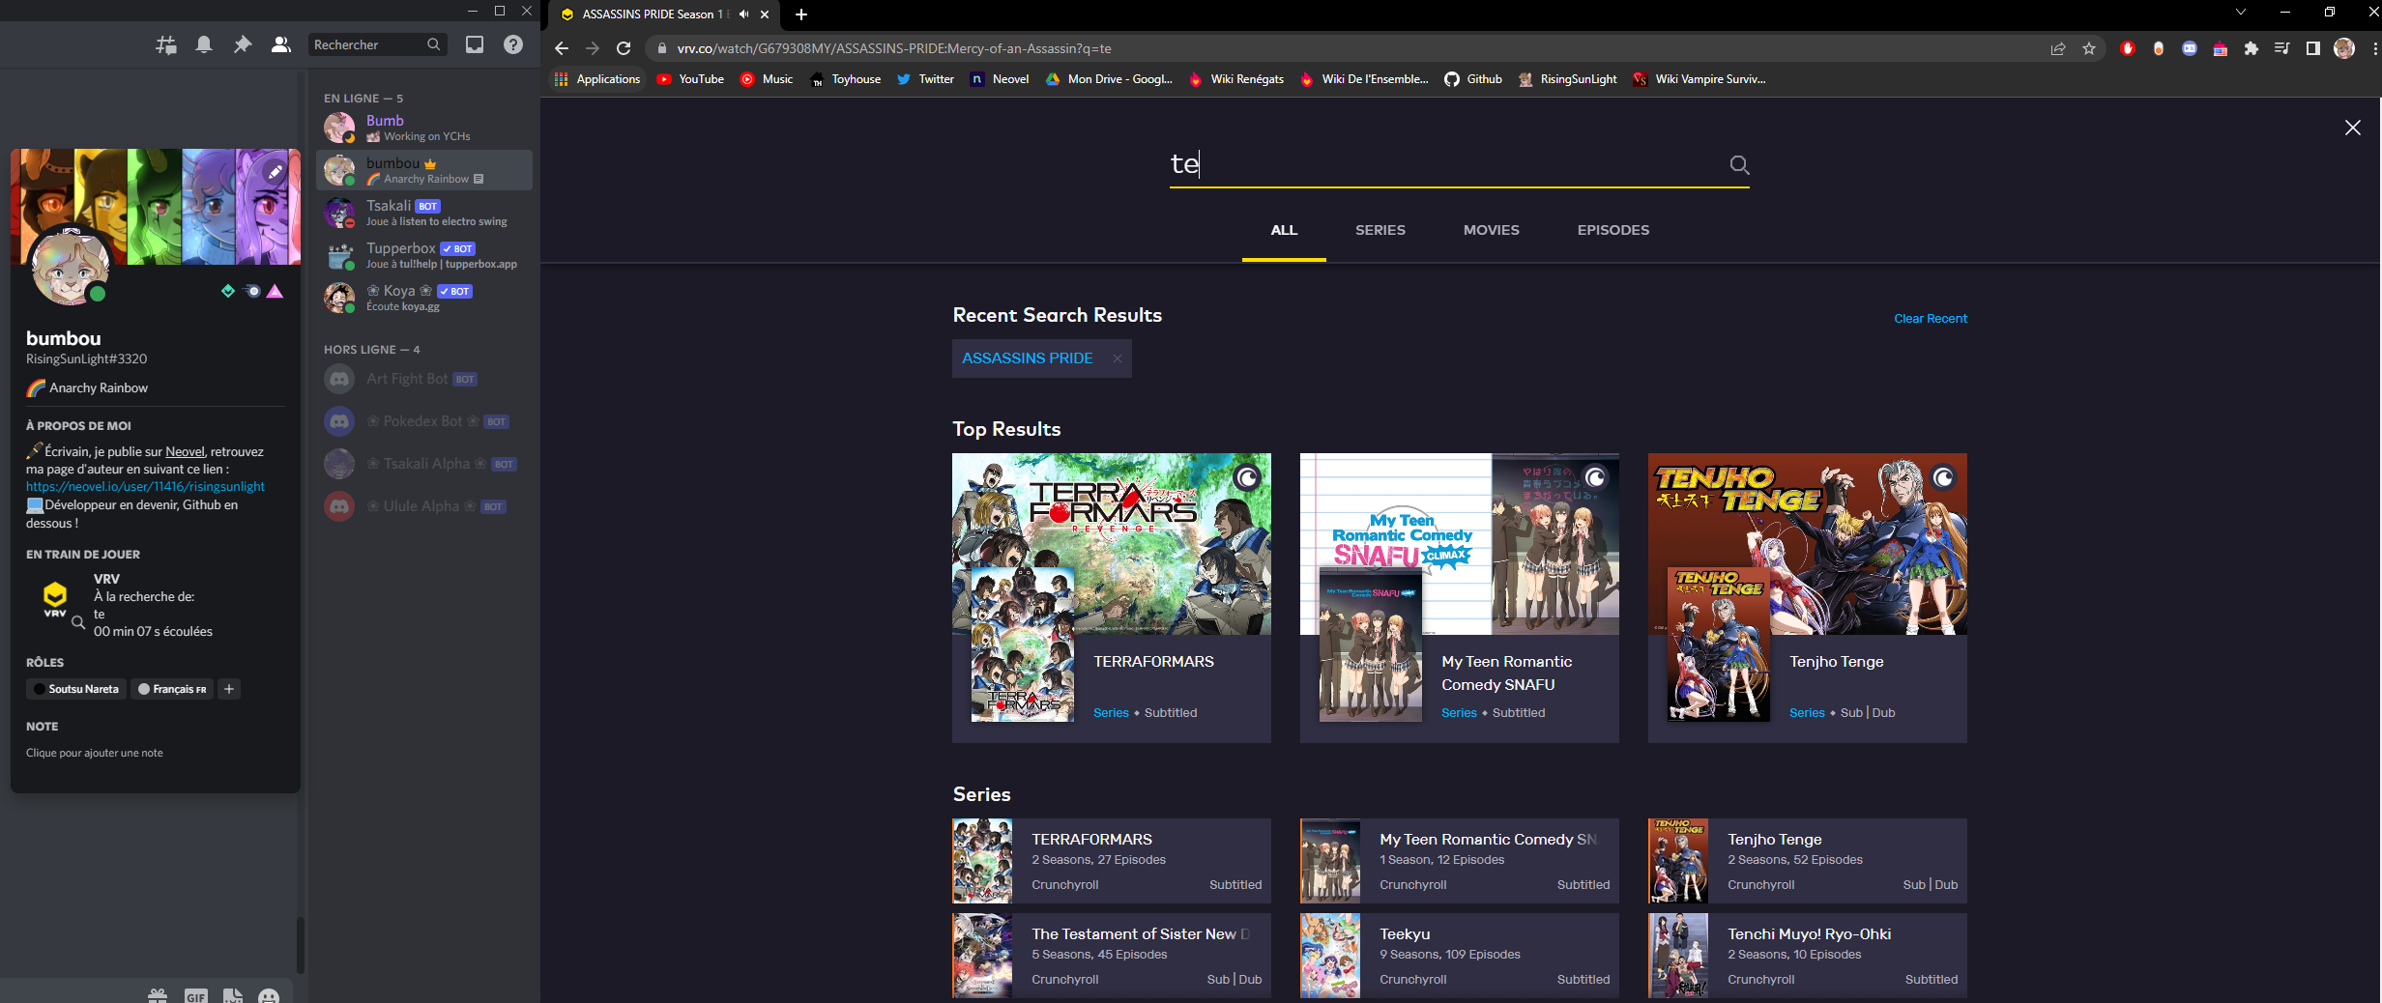Remove the ASSASSINS PRIDE recent search
2382x1003 pixels.
[x=1117, y=358]
